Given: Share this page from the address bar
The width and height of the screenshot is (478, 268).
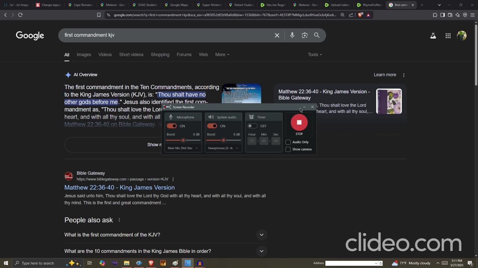Looking at the screenshot, I should tap(351, 15).
